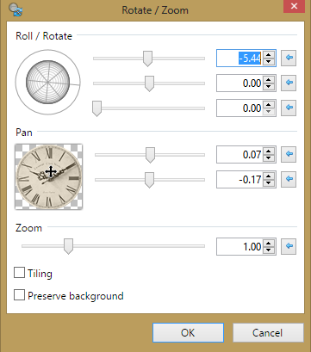Reset the angle value with blue arrow
311x352 pixels.
pyautogui.click(x=289, y=59)
